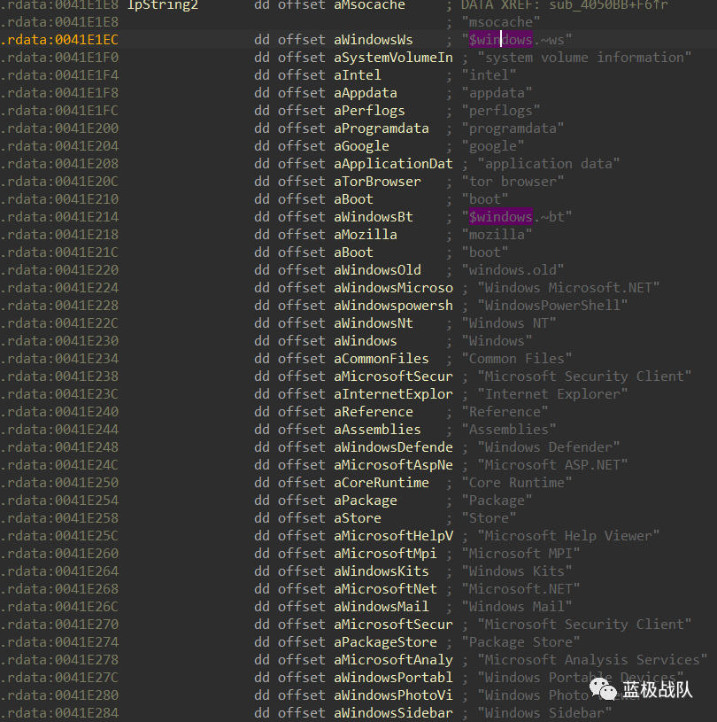This screenshot has height=722, width=717.
Task: Select the "system volume information" comment
Action: coord(584,58)
